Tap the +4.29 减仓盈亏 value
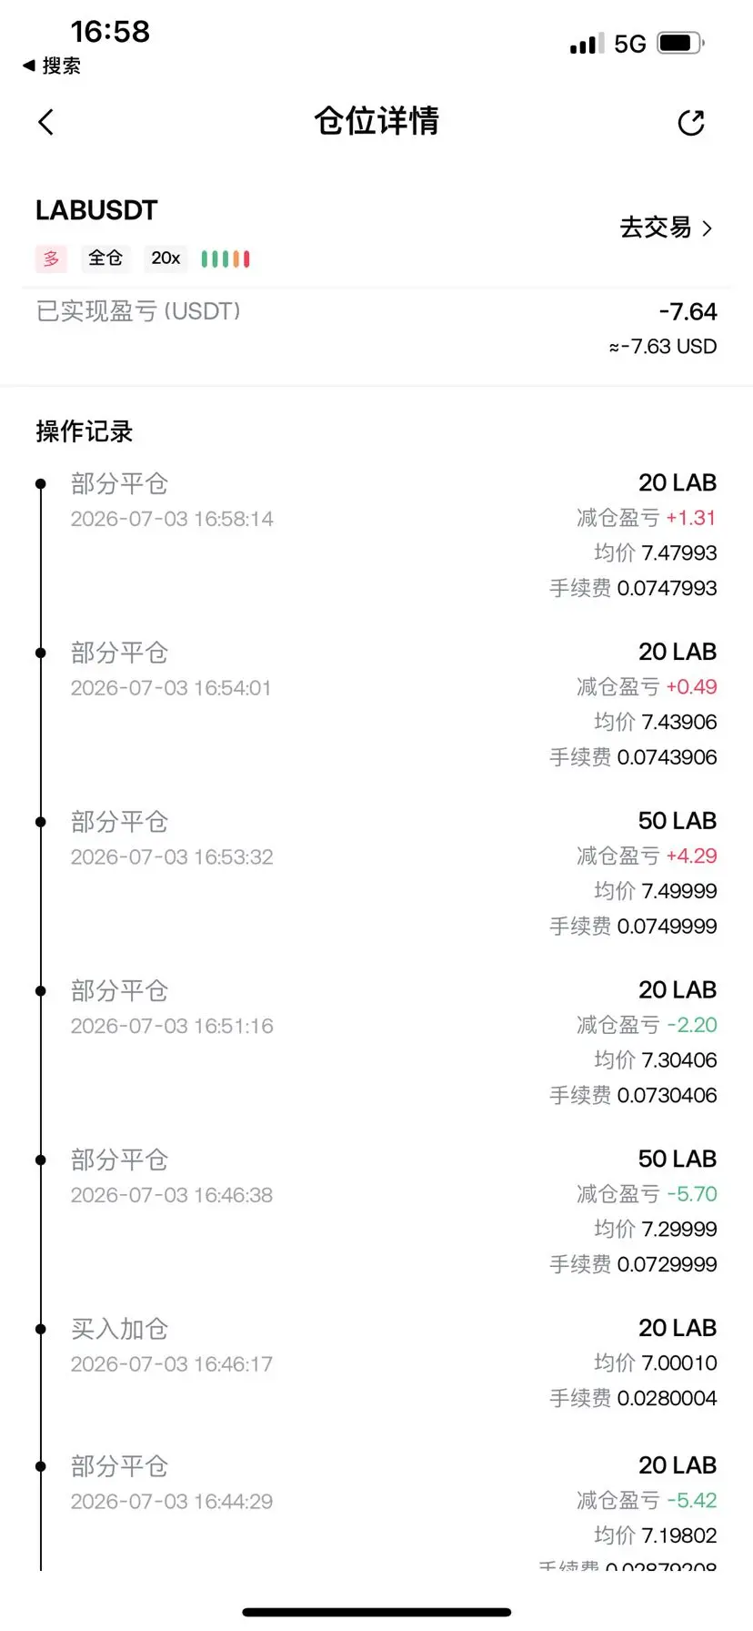Image resolution: width=753 pixels, height=1631 pixels. pos(691,856)
